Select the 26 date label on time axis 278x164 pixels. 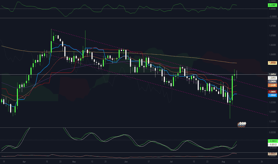[262, 162]
